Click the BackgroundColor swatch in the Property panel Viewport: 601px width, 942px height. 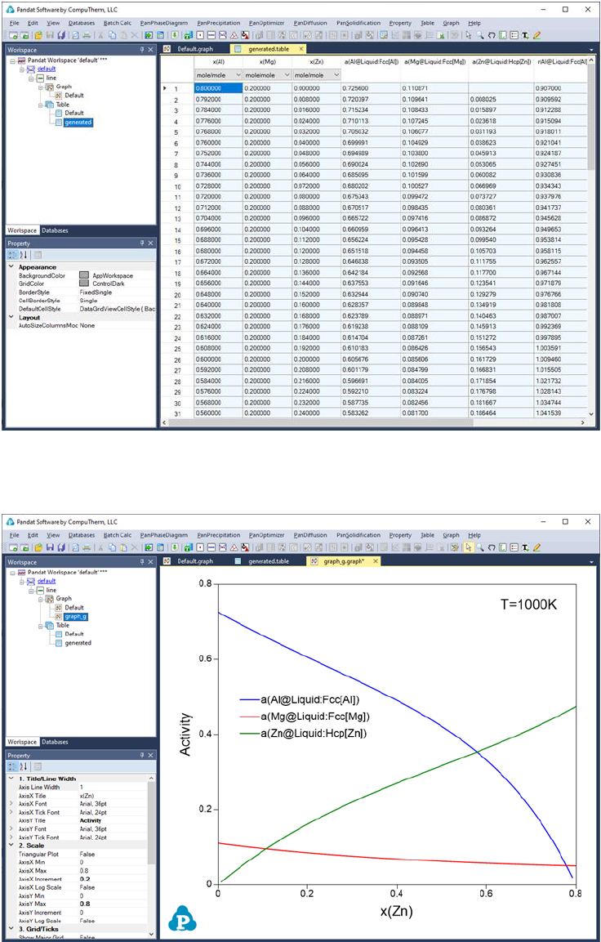85,275
